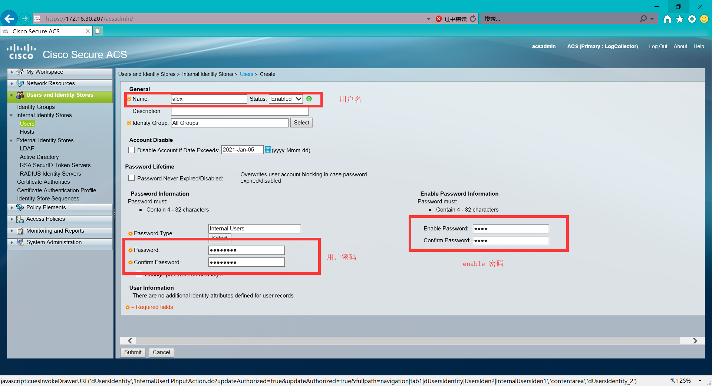Open RADIUS Identity Servers

click(x=50, y=174)
